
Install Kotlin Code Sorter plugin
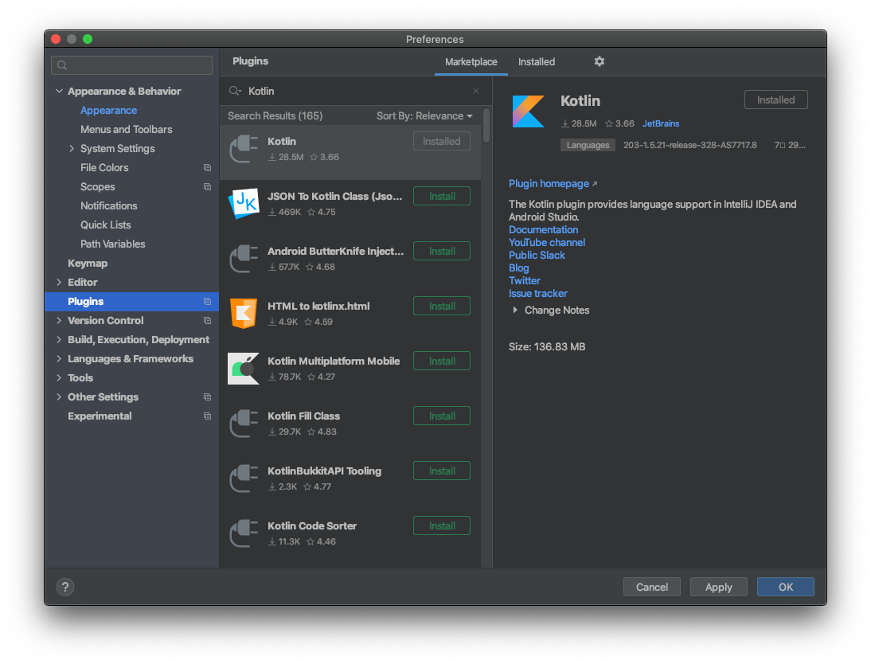(x=442, y=526)
